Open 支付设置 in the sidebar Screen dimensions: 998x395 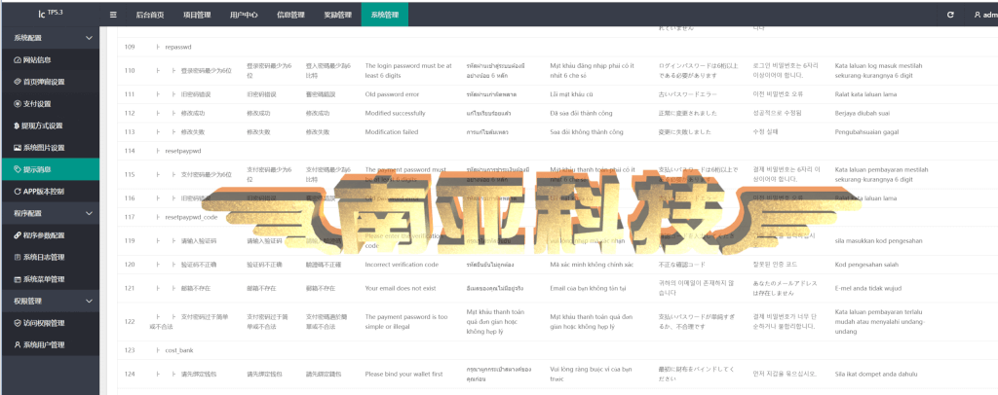(50, 103)
